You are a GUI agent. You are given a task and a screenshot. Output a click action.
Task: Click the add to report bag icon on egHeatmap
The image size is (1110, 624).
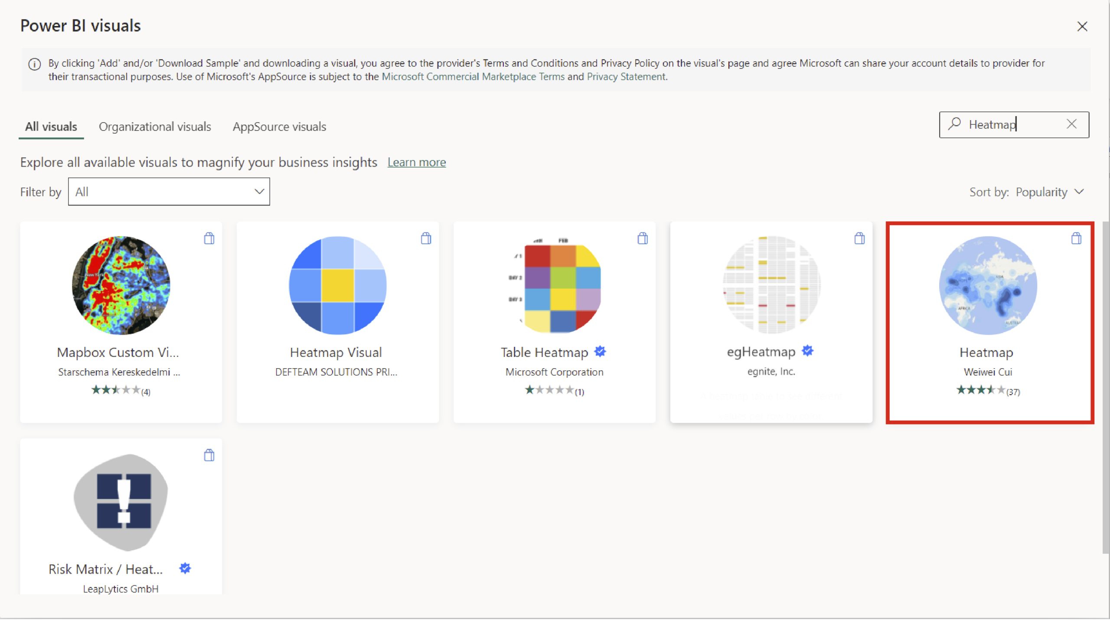pos(859,238)
